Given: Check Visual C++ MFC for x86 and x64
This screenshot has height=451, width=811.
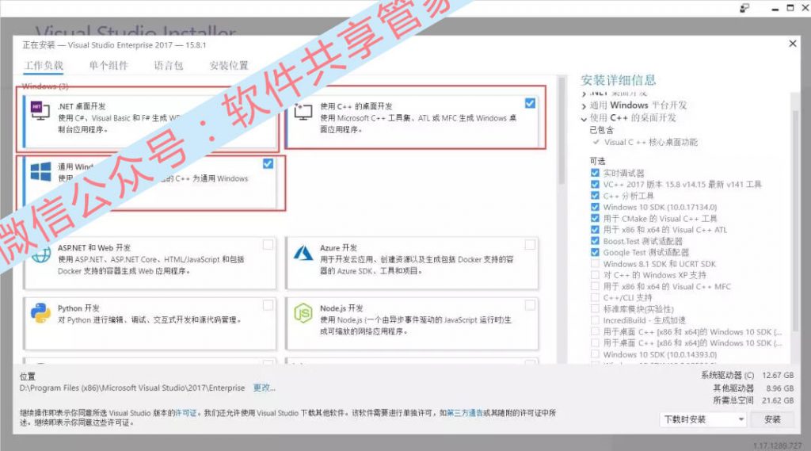Looking at the screenshot, I should (x=595, y=286).
